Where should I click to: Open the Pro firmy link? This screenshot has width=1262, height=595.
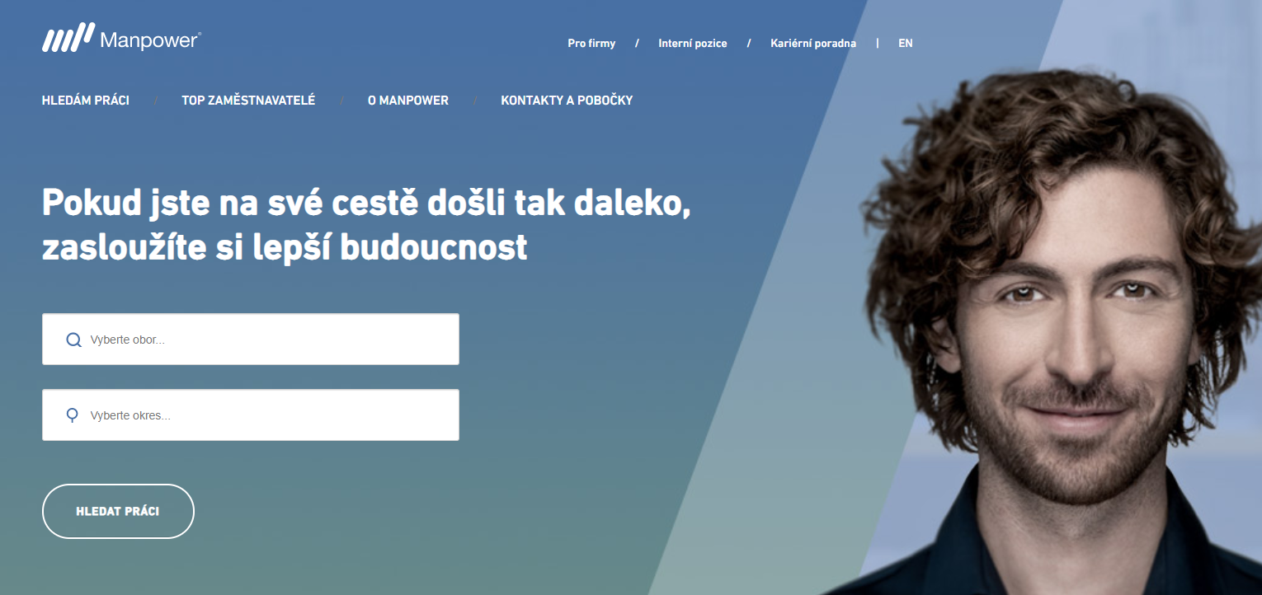tap(591, 44)
